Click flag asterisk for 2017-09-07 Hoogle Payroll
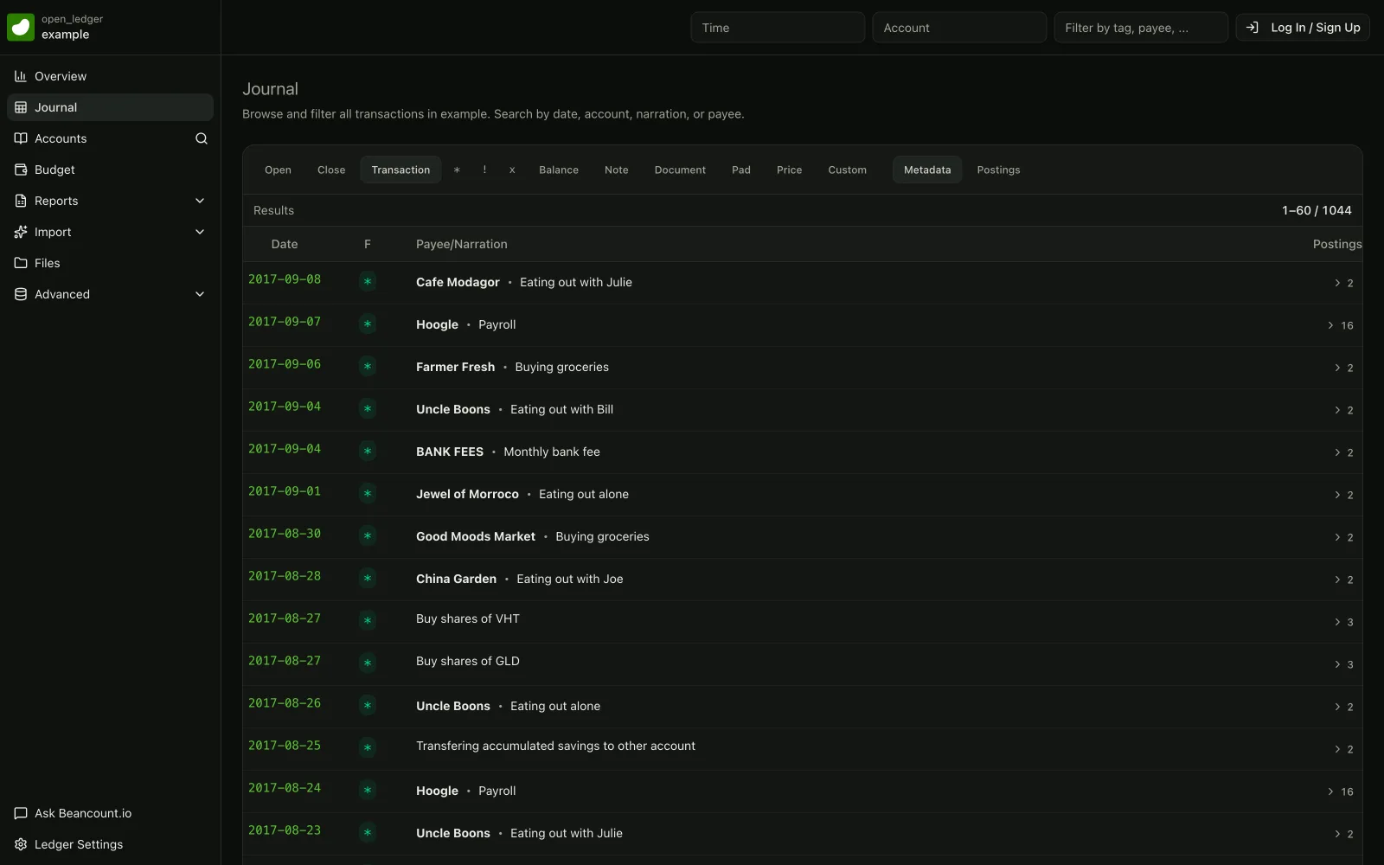This screenshot has width=1384, height=865. coord(368,324)
